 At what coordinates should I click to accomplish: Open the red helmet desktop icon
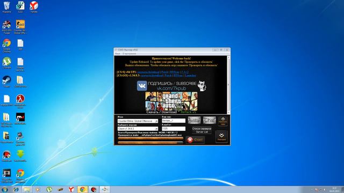tap(7, 156)
